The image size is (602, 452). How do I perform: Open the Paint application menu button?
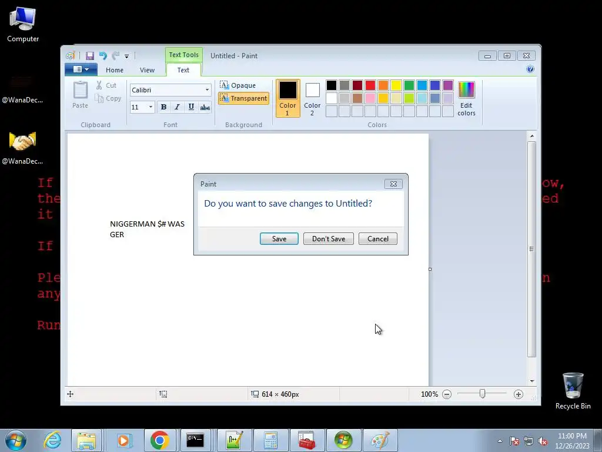coord(81,69)
